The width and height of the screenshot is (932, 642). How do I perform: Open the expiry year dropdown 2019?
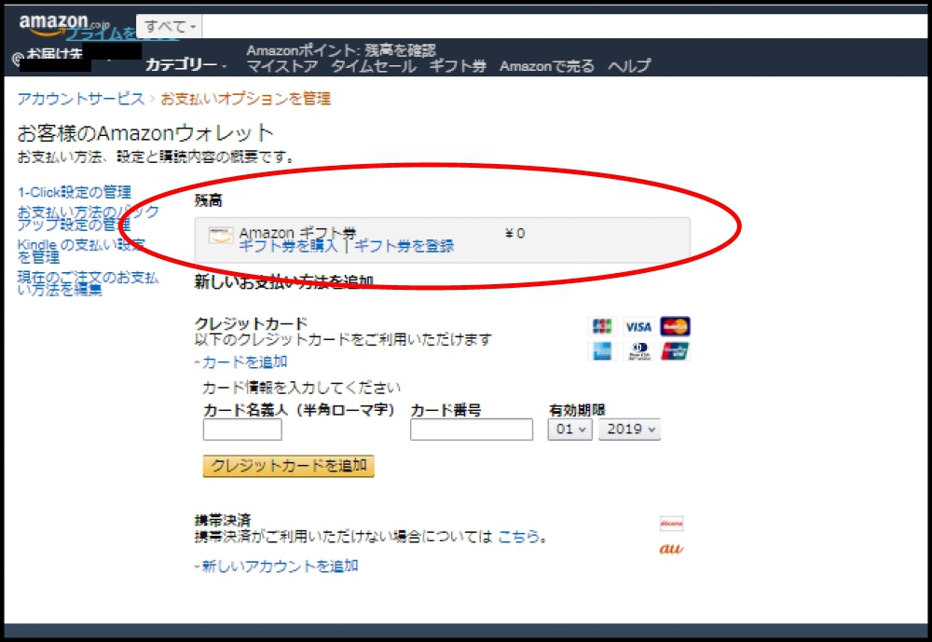pos(629,430)
